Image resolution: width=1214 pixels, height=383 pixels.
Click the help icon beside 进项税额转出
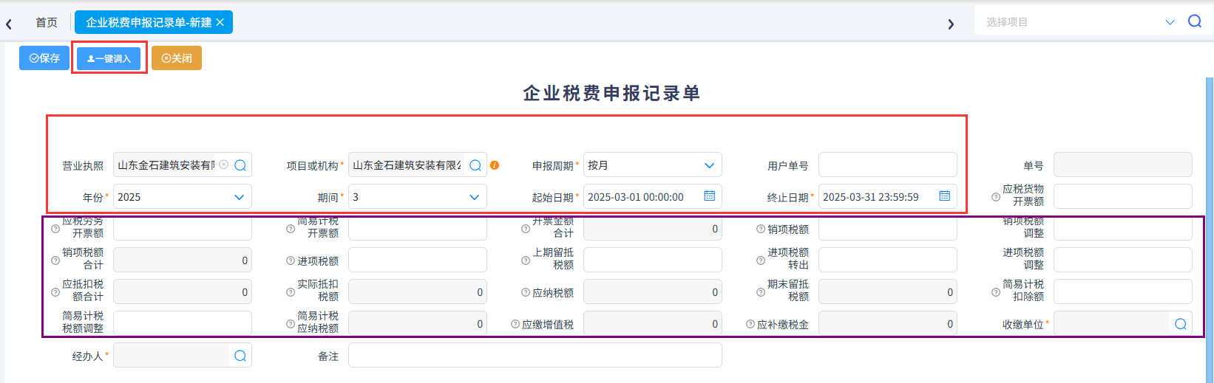pos(761,260)
